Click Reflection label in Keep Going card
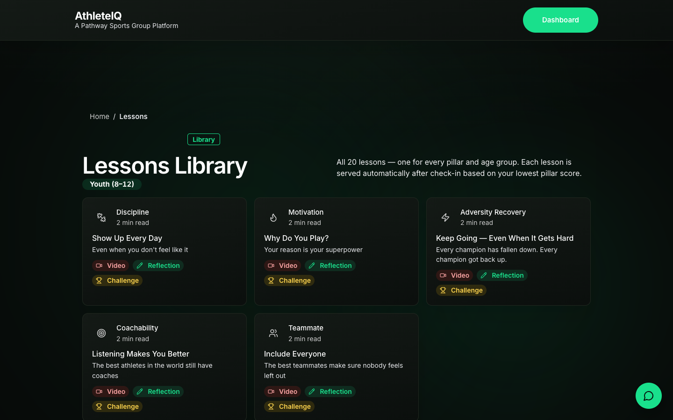 tap(508, 275)
